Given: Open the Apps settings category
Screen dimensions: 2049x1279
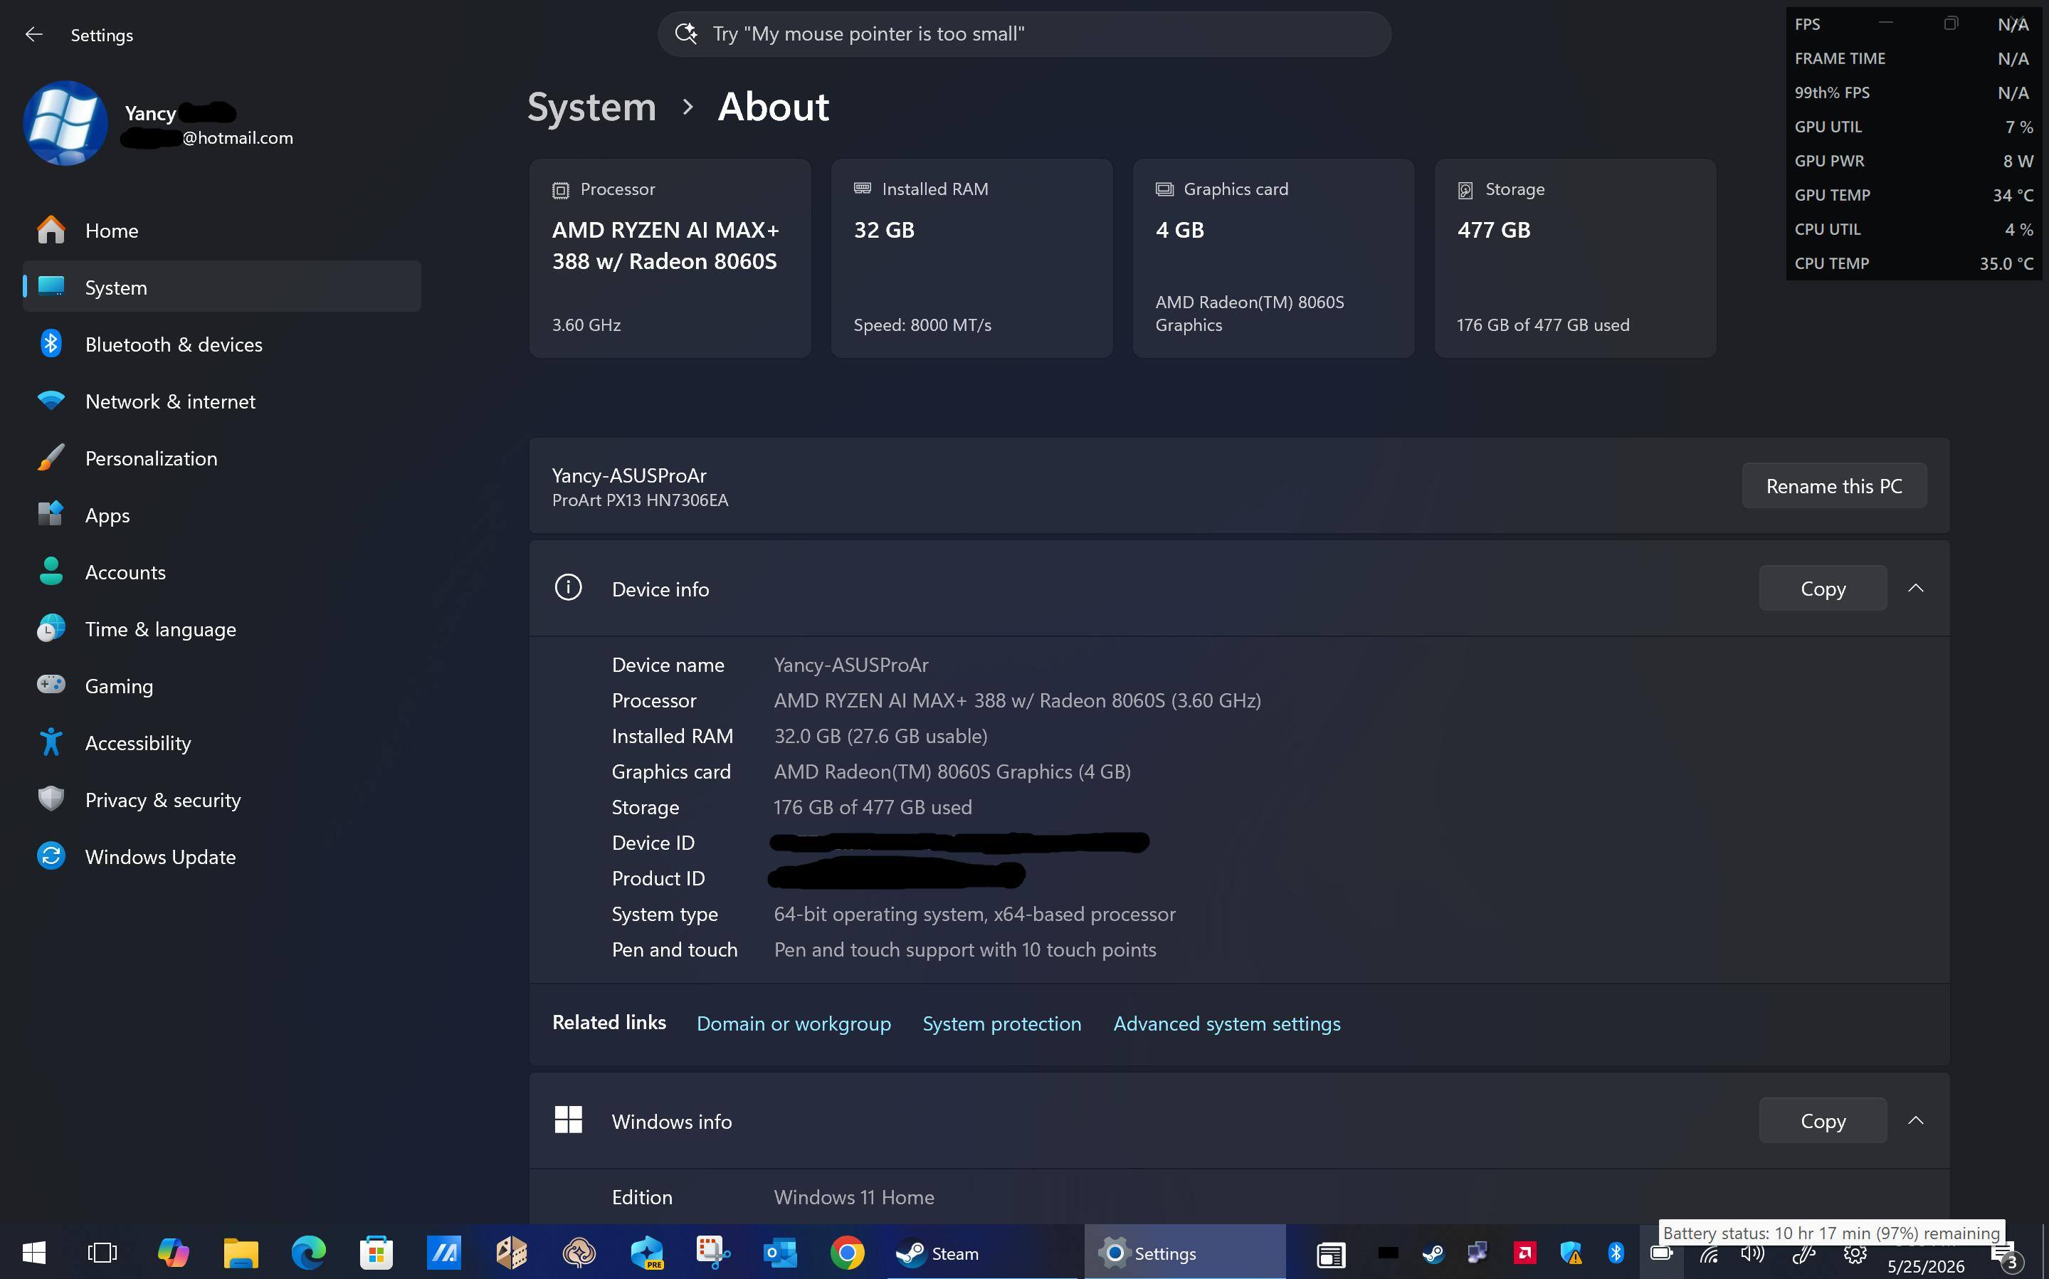Looking at the screenshot, I should click(x=221, y=515).
